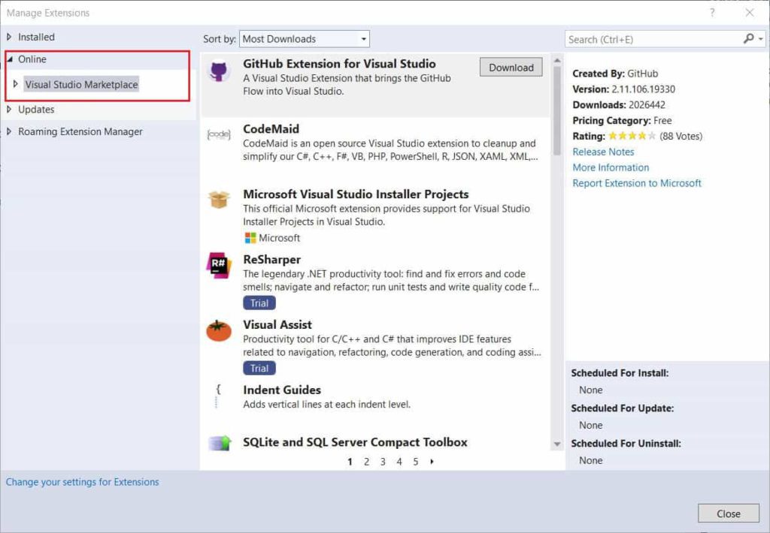Open Change your settings for Extensions
The height and width of the screenshot is (533, 770).
[83, 482]
